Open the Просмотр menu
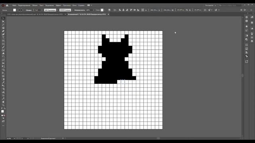The width and height of the screenshot is (255, 143). click(67, 5)
